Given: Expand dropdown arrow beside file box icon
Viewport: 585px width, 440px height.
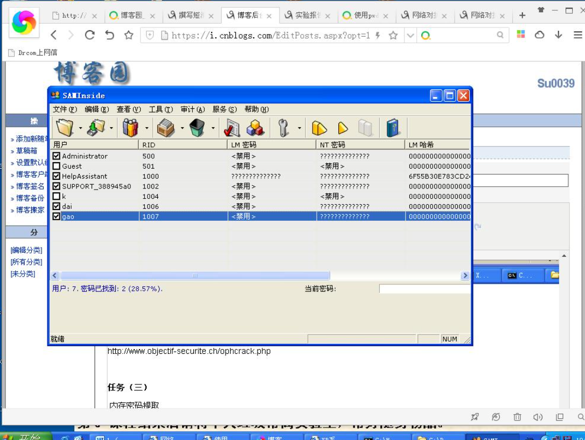Looking at the screenshot, I should click(182, 128).
